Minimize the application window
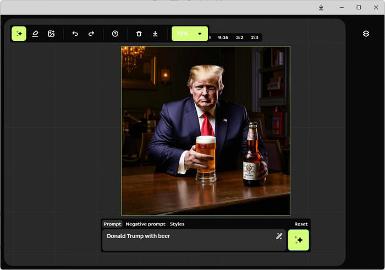Viewport: 385px width, 270px height. [x=342, y=7]
